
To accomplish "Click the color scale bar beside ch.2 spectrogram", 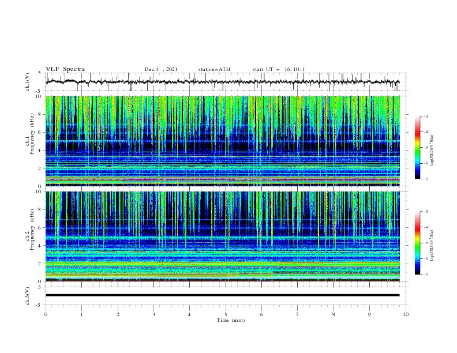I will (418, 243).
